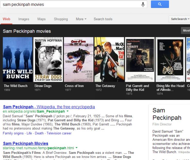
Task: Open The Wild Bunch movie poster
Action: [x=18, y=59]
